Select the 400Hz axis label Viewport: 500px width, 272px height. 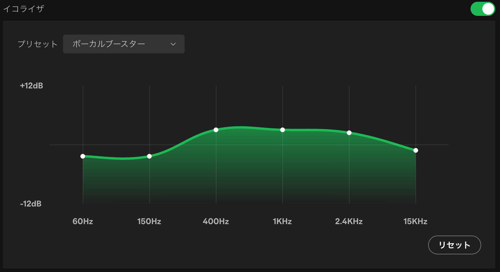pyautogui.click(x=216, y=221)
